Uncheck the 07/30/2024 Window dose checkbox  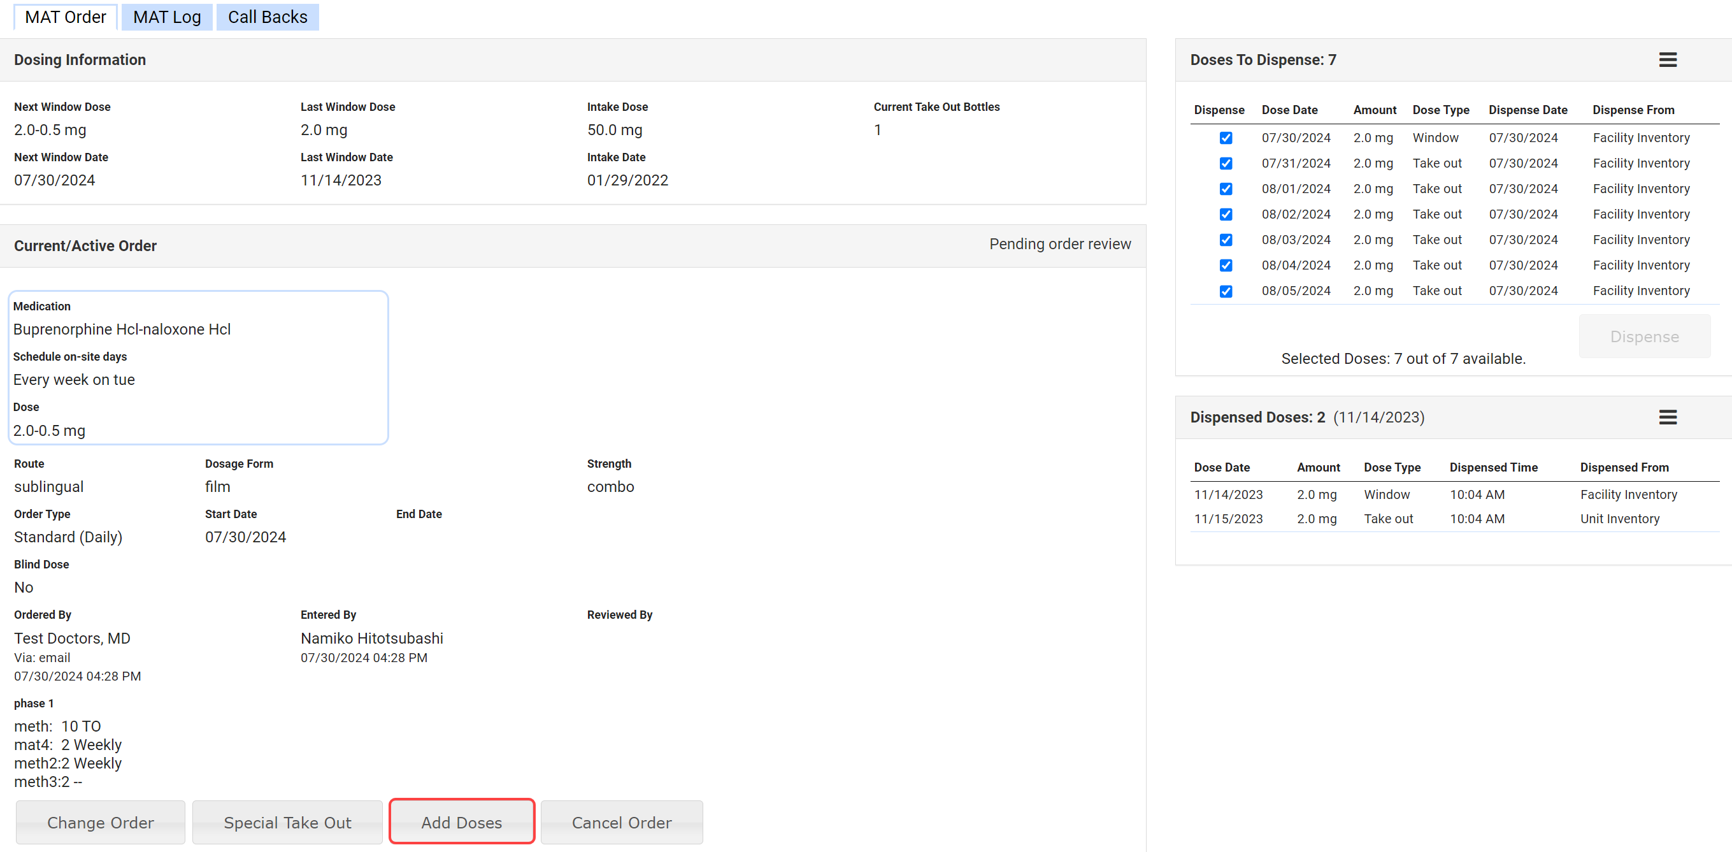(x=1226, y=138)
